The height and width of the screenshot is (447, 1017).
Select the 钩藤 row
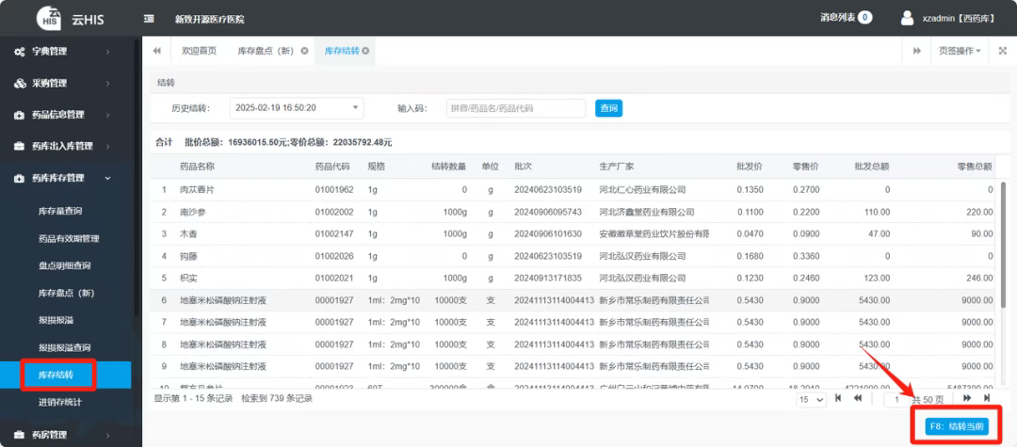coord(574,256)
